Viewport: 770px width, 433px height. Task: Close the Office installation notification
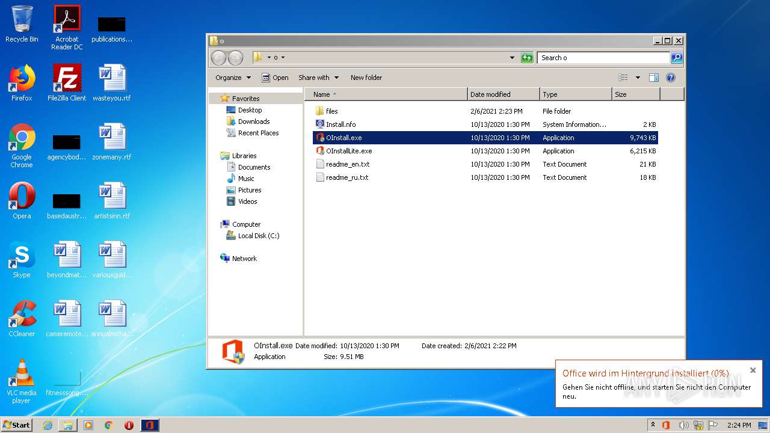pyautogui.click(x=753, y=370)
